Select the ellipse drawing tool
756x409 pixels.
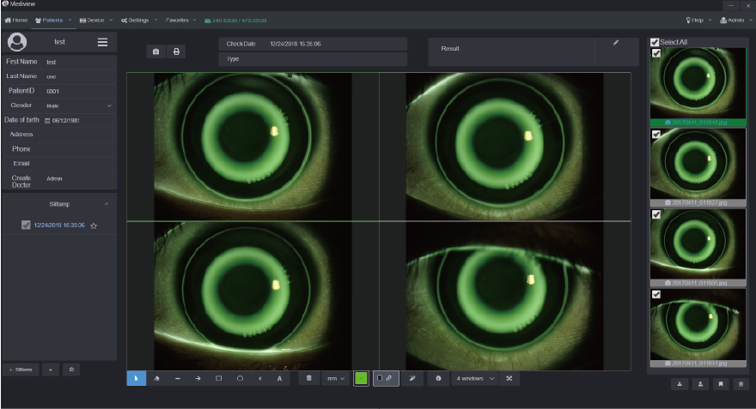240,378
